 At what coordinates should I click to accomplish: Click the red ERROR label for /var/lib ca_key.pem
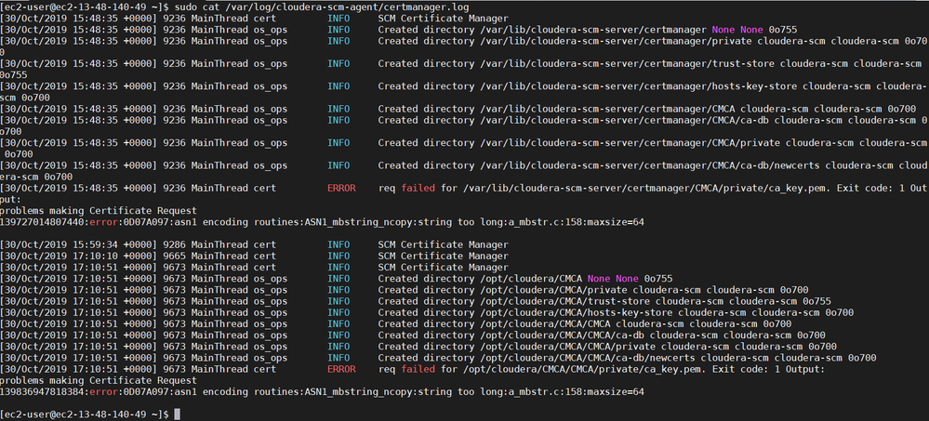pyautogui.click(x=341, y=189)
